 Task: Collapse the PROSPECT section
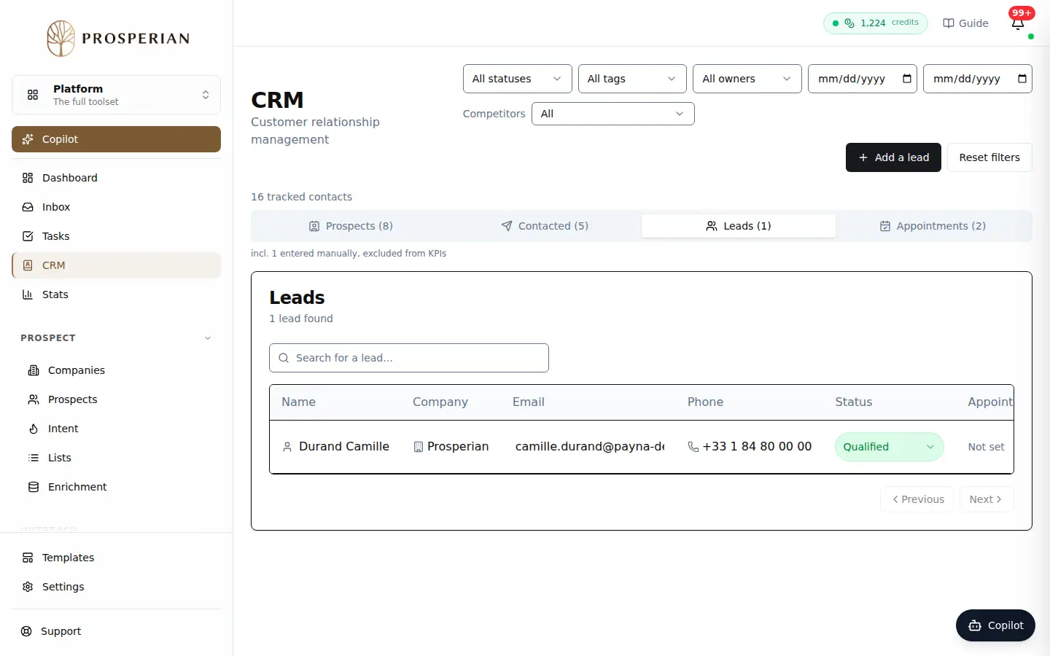[x=208, y=338]
